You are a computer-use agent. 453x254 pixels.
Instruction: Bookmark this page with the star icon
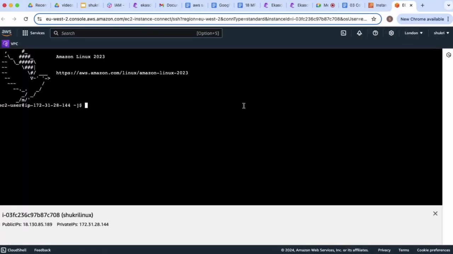[374, 19]
